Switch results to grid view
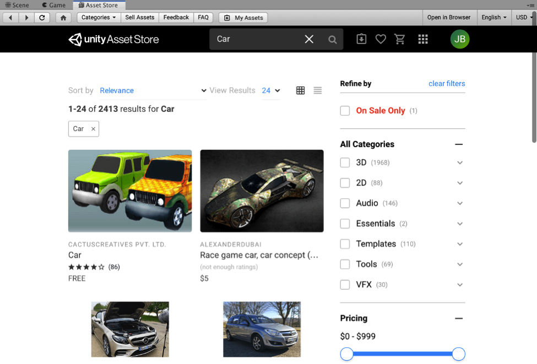537x364 pixels. click(300, 90)
